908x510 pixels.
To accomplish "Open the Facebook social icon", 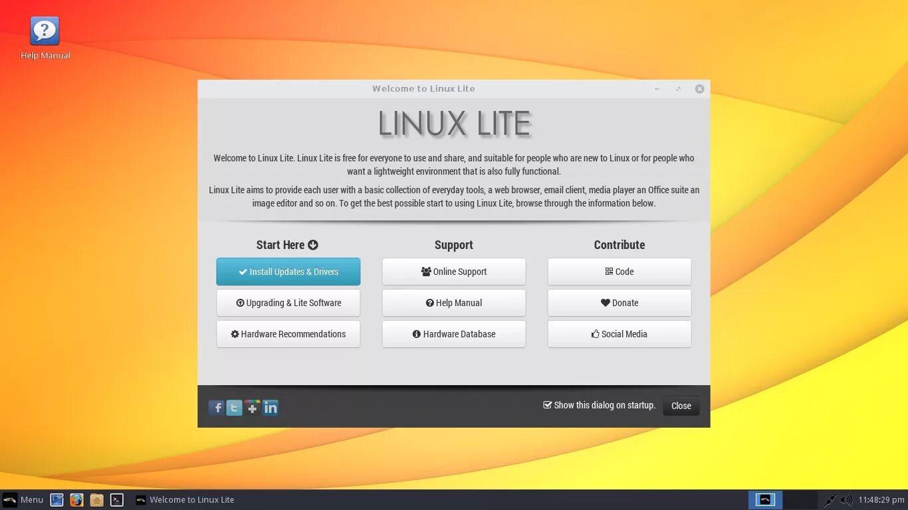I will pyautogui.click(x=216, y=408).
